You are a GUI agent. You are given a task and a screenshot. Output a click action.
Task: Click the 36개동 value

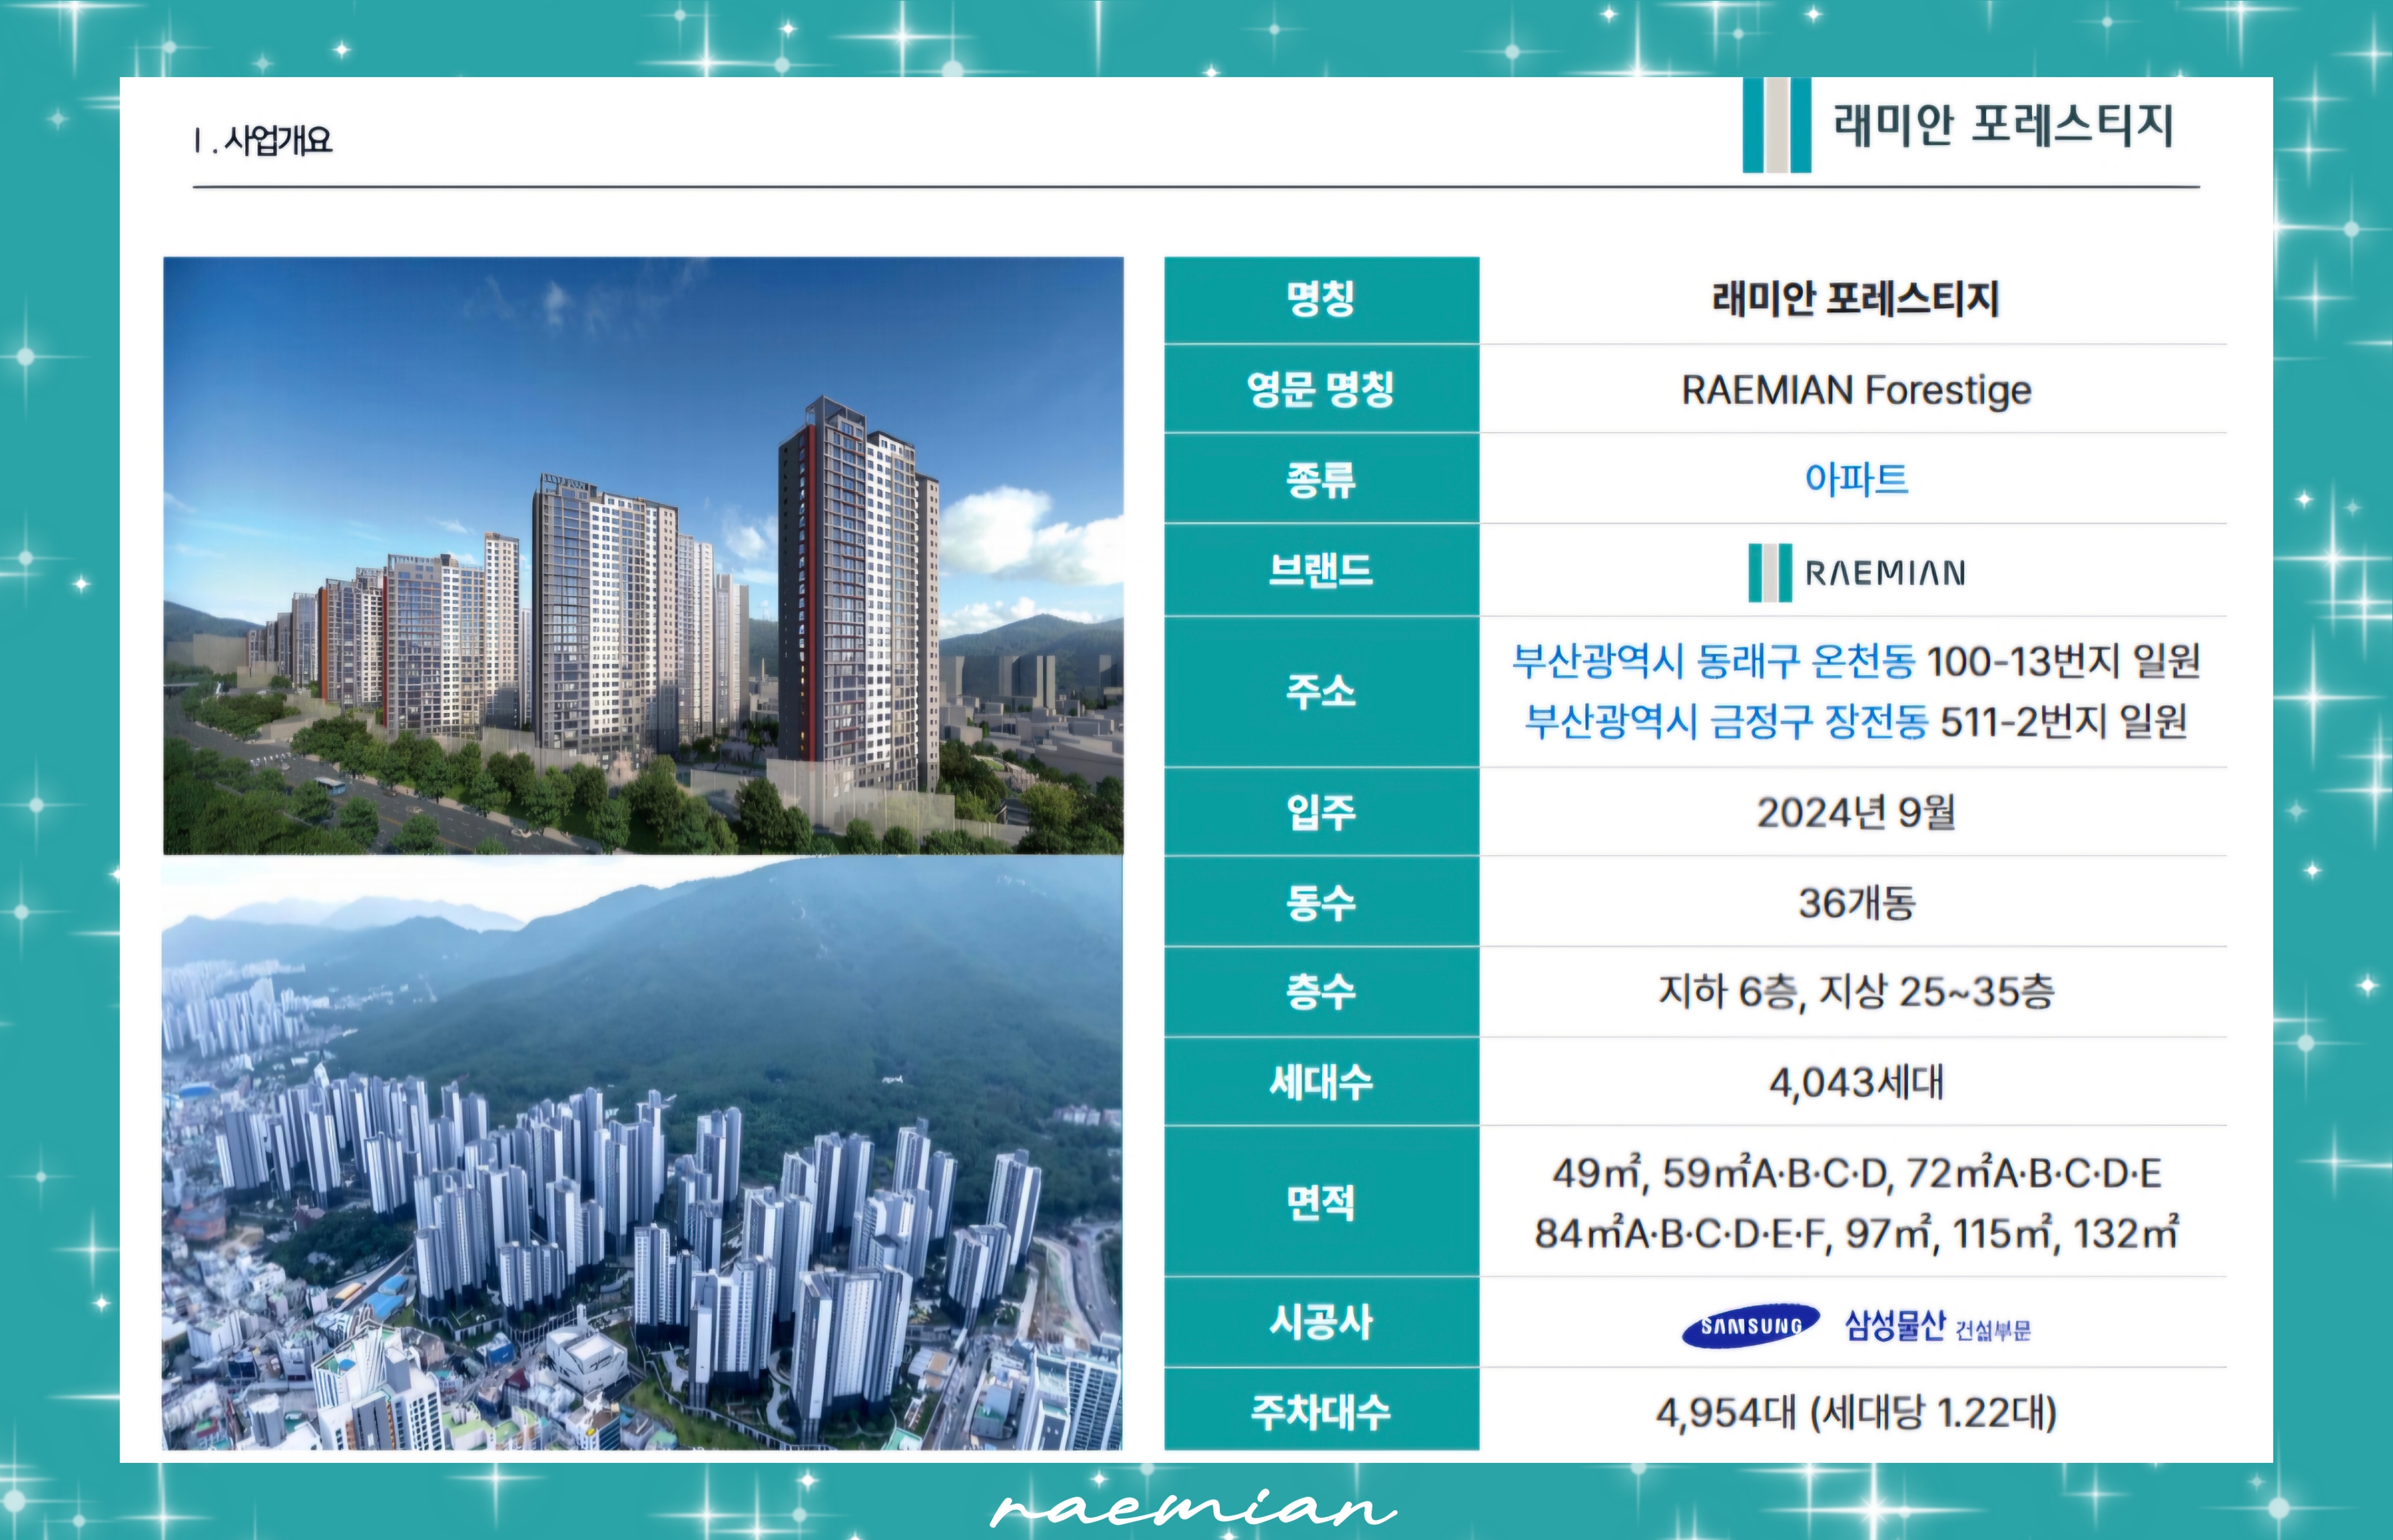point(1856,903)
